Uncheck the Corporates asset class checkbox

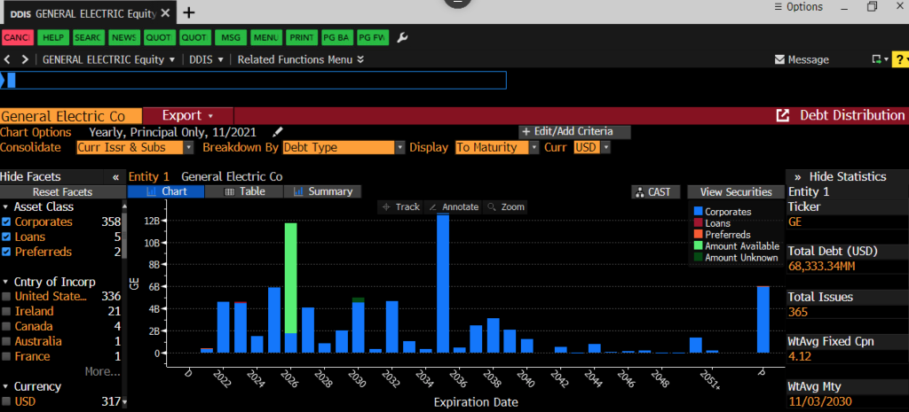pyautogui.click(x=6, y=222)
